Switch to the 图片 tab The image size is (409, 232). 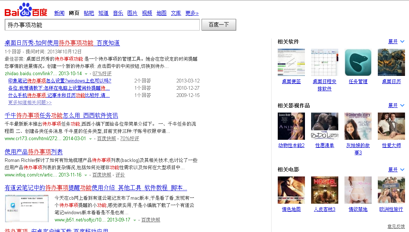click(132, 13)
